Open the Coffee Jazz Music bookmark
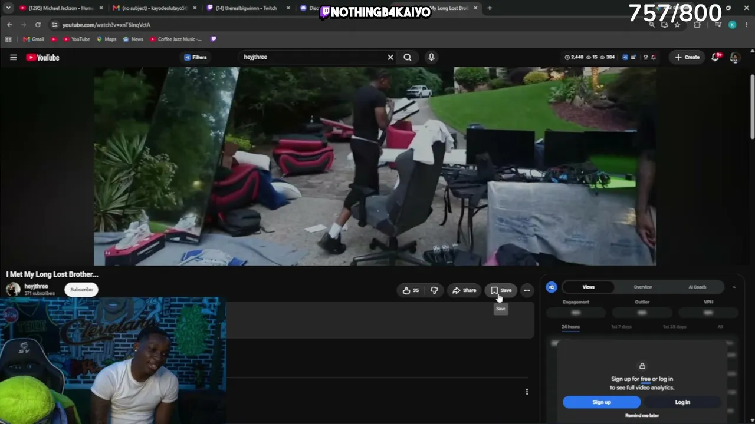Image resolution: width=755 pixels, height=424 pixels. click(175, 39)
